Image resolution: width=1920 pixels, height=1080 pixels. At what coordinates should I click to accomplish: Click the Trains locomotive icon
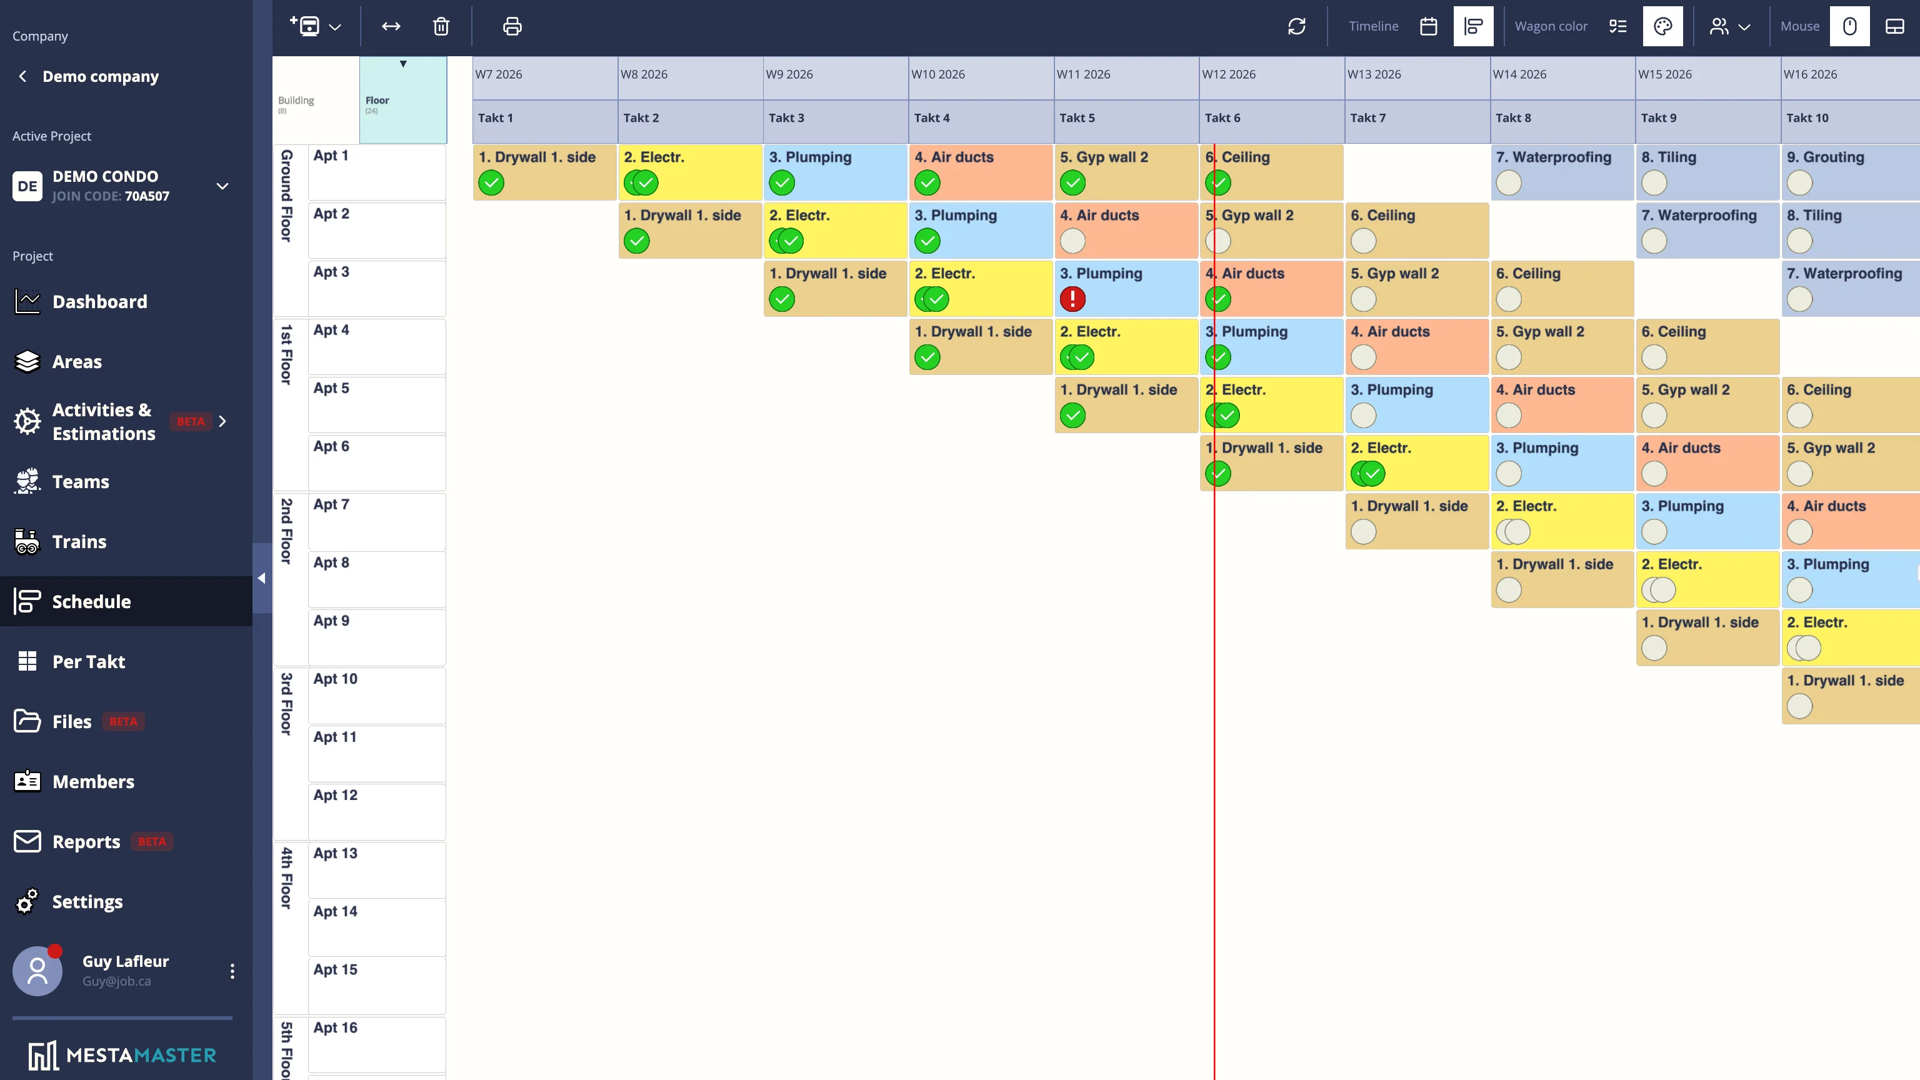coord(27,541)
